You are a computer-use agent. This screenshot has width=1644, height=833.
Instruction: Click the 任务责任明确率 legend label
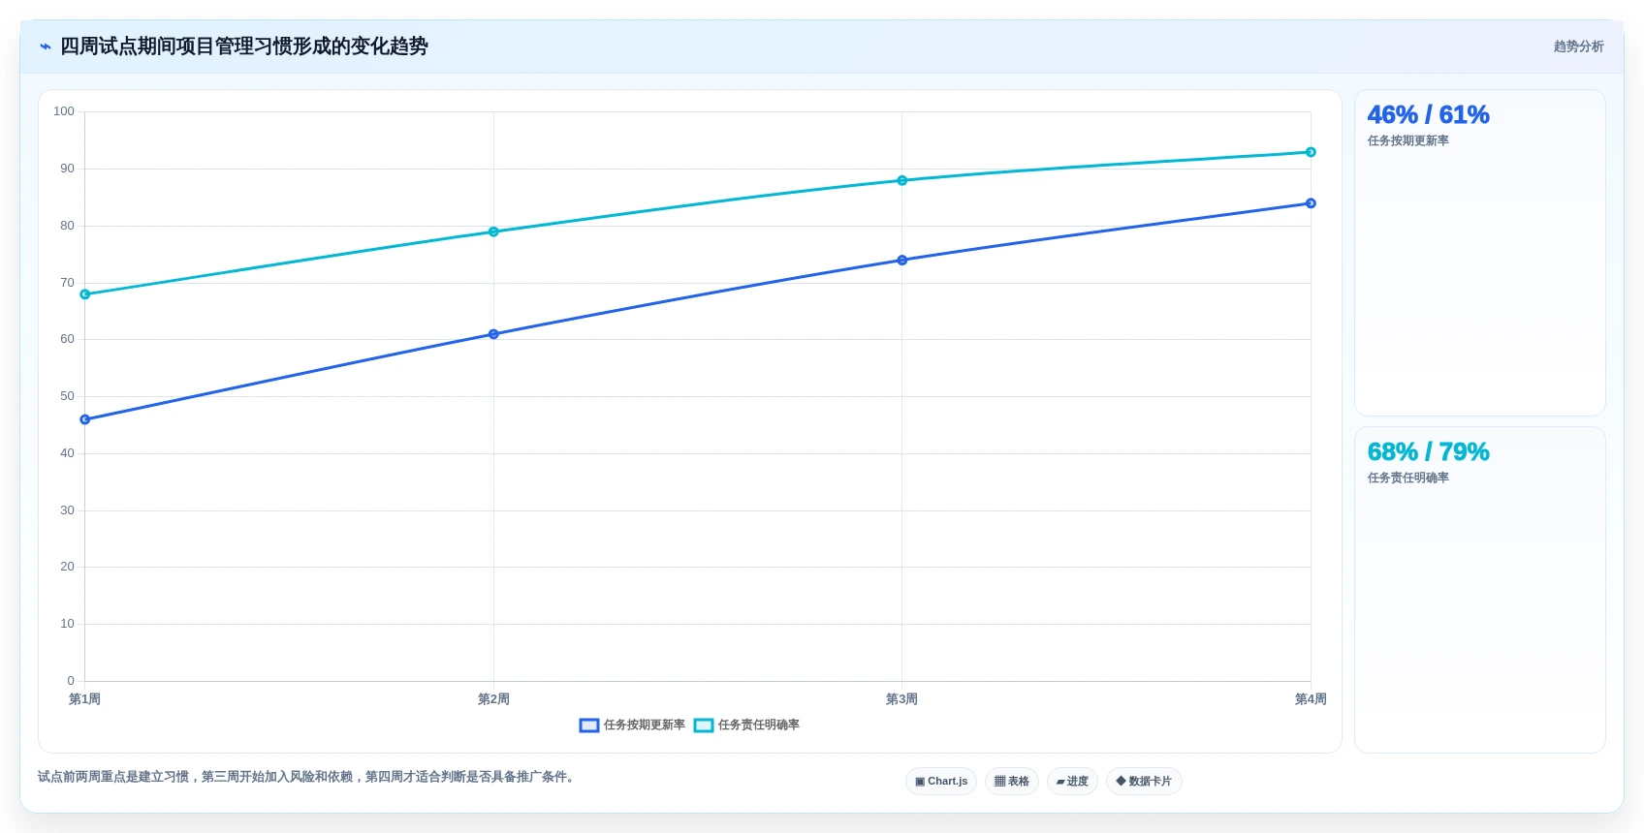coord(759,725)
